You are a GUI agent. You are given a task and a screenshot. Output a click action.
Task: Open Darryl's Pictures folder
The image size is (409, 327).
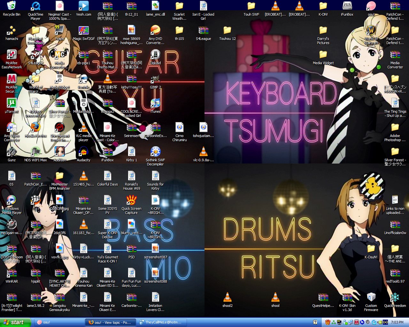point(323,35)
